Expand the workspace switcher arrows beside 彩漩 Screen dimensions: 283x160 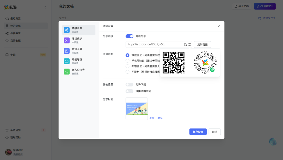(45, 7)
